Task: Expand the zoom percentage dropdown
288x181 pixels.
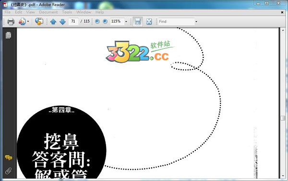Action: 126,22
